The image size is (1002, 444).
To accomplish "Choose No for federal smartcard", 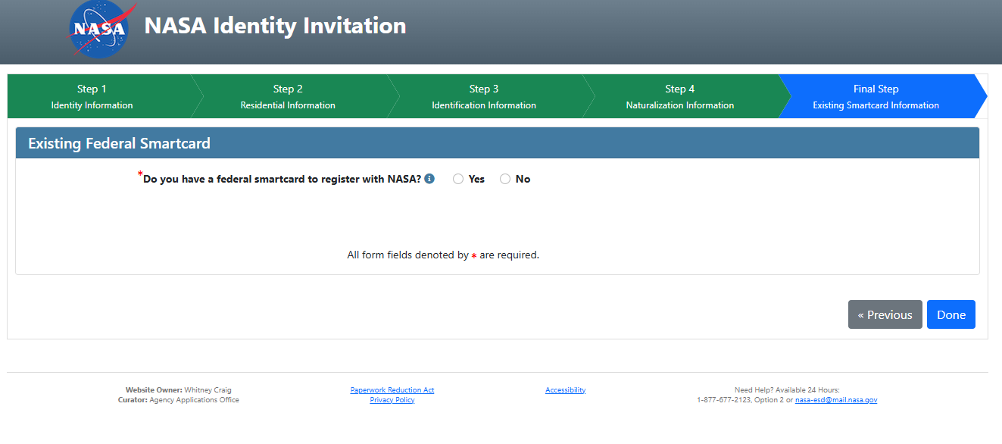I will 505,179.
